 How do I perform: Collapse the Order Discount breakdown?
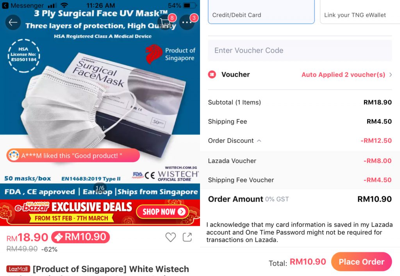click(x=259, y=141)
